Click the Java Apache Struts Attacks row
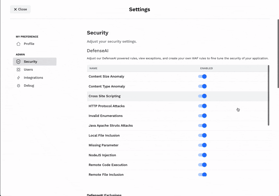This screenshot has width=279, height=196. [x=111, y=126]
